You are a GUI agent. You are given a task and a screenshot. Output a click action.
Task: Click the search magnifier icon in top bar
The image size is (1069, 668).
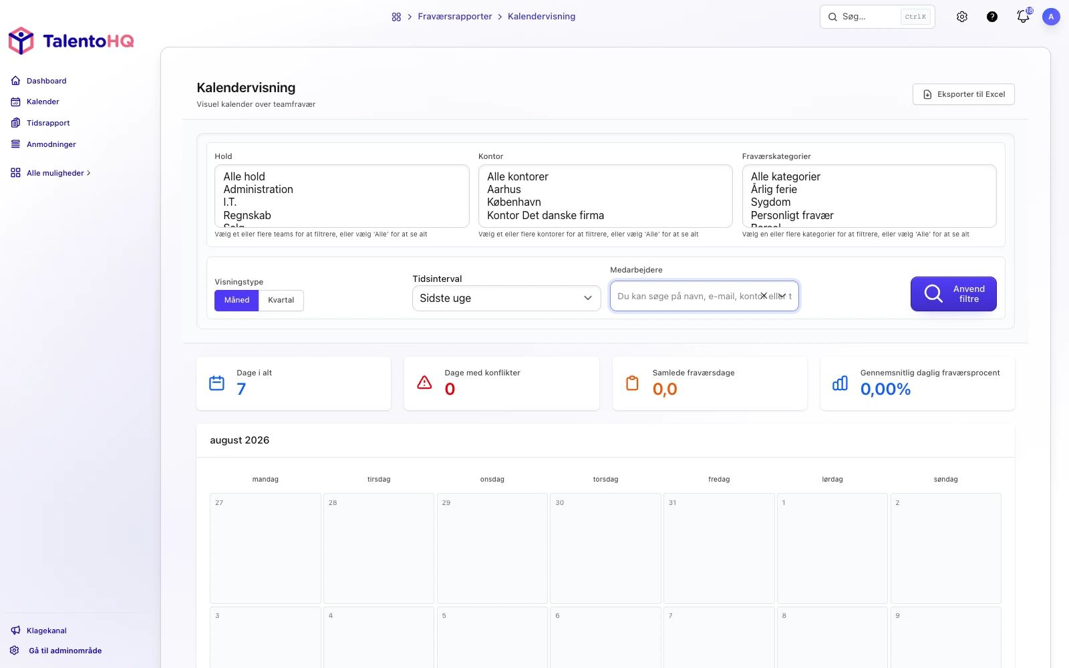click(x=832, y=17)
